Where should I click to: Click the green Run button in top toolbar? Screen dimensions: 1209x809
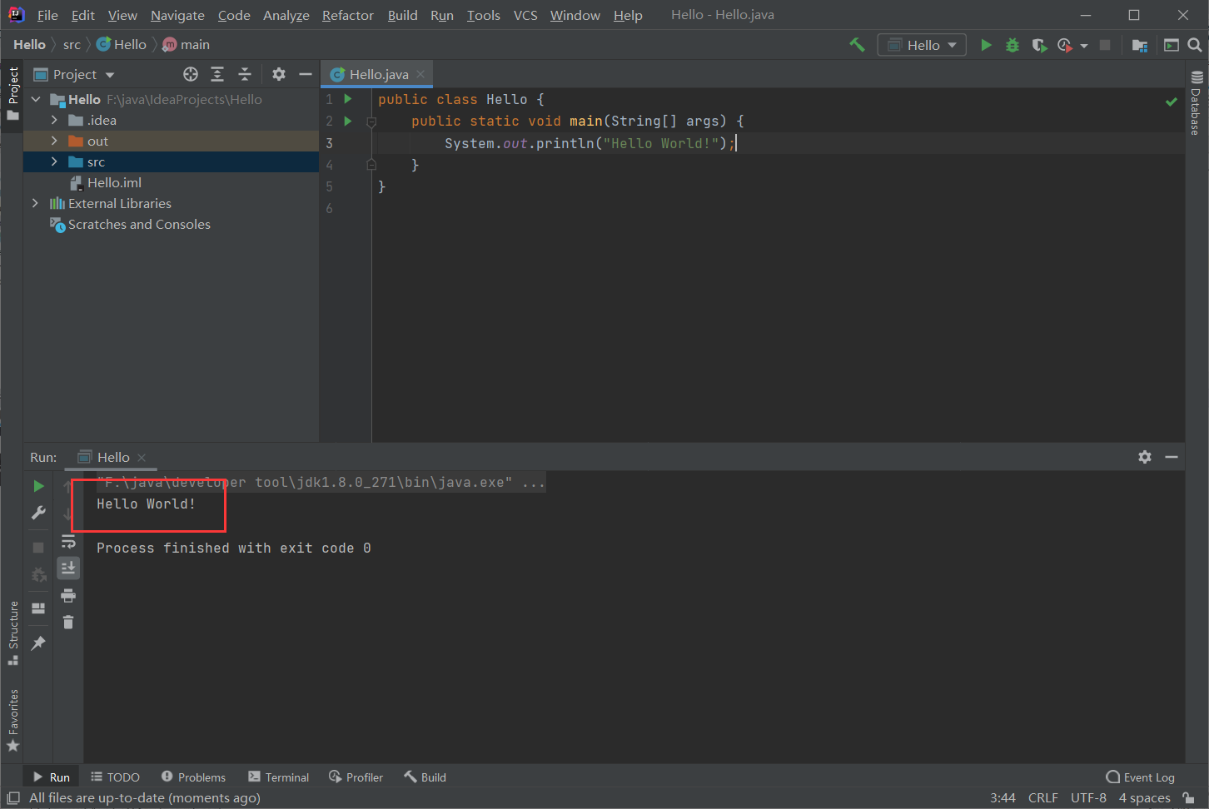[986, 45]
